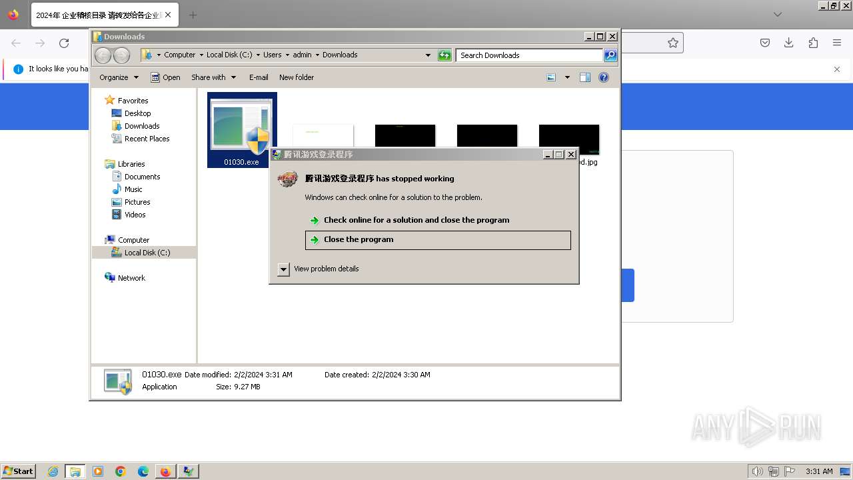The height and width of the screenshot is (480, 853).
Task: Open address bar history dropdown
Action: 428,55
